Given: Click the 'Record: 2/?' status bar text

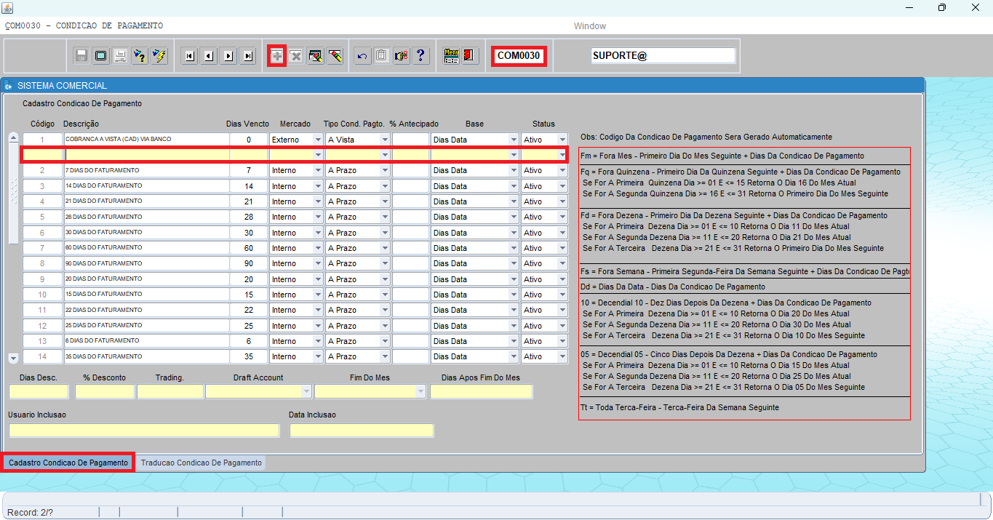Looking at the screenshot, I should [31, 513].
